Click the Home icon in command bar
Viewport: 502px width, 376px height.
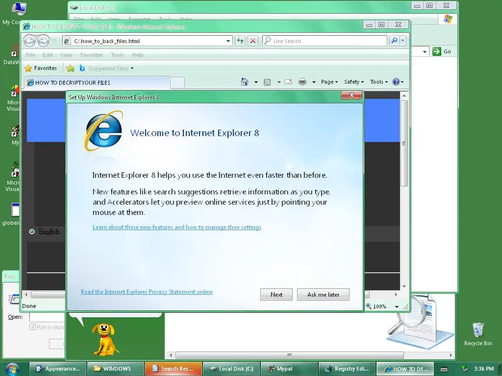(245, 82)
